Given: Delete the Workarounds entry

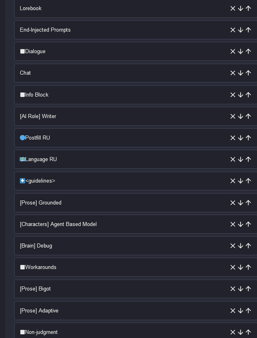Looking at the screenshot, I should (x=233, y=267).
